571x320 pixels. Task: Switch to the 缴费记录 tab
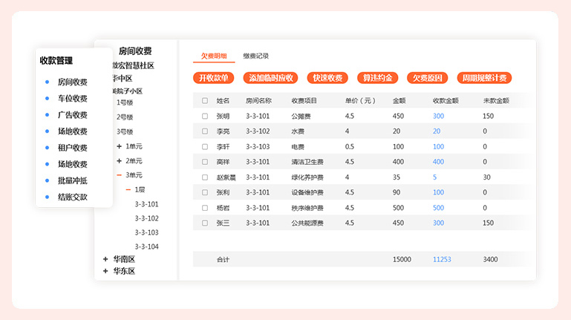click(x=255, y=56)
